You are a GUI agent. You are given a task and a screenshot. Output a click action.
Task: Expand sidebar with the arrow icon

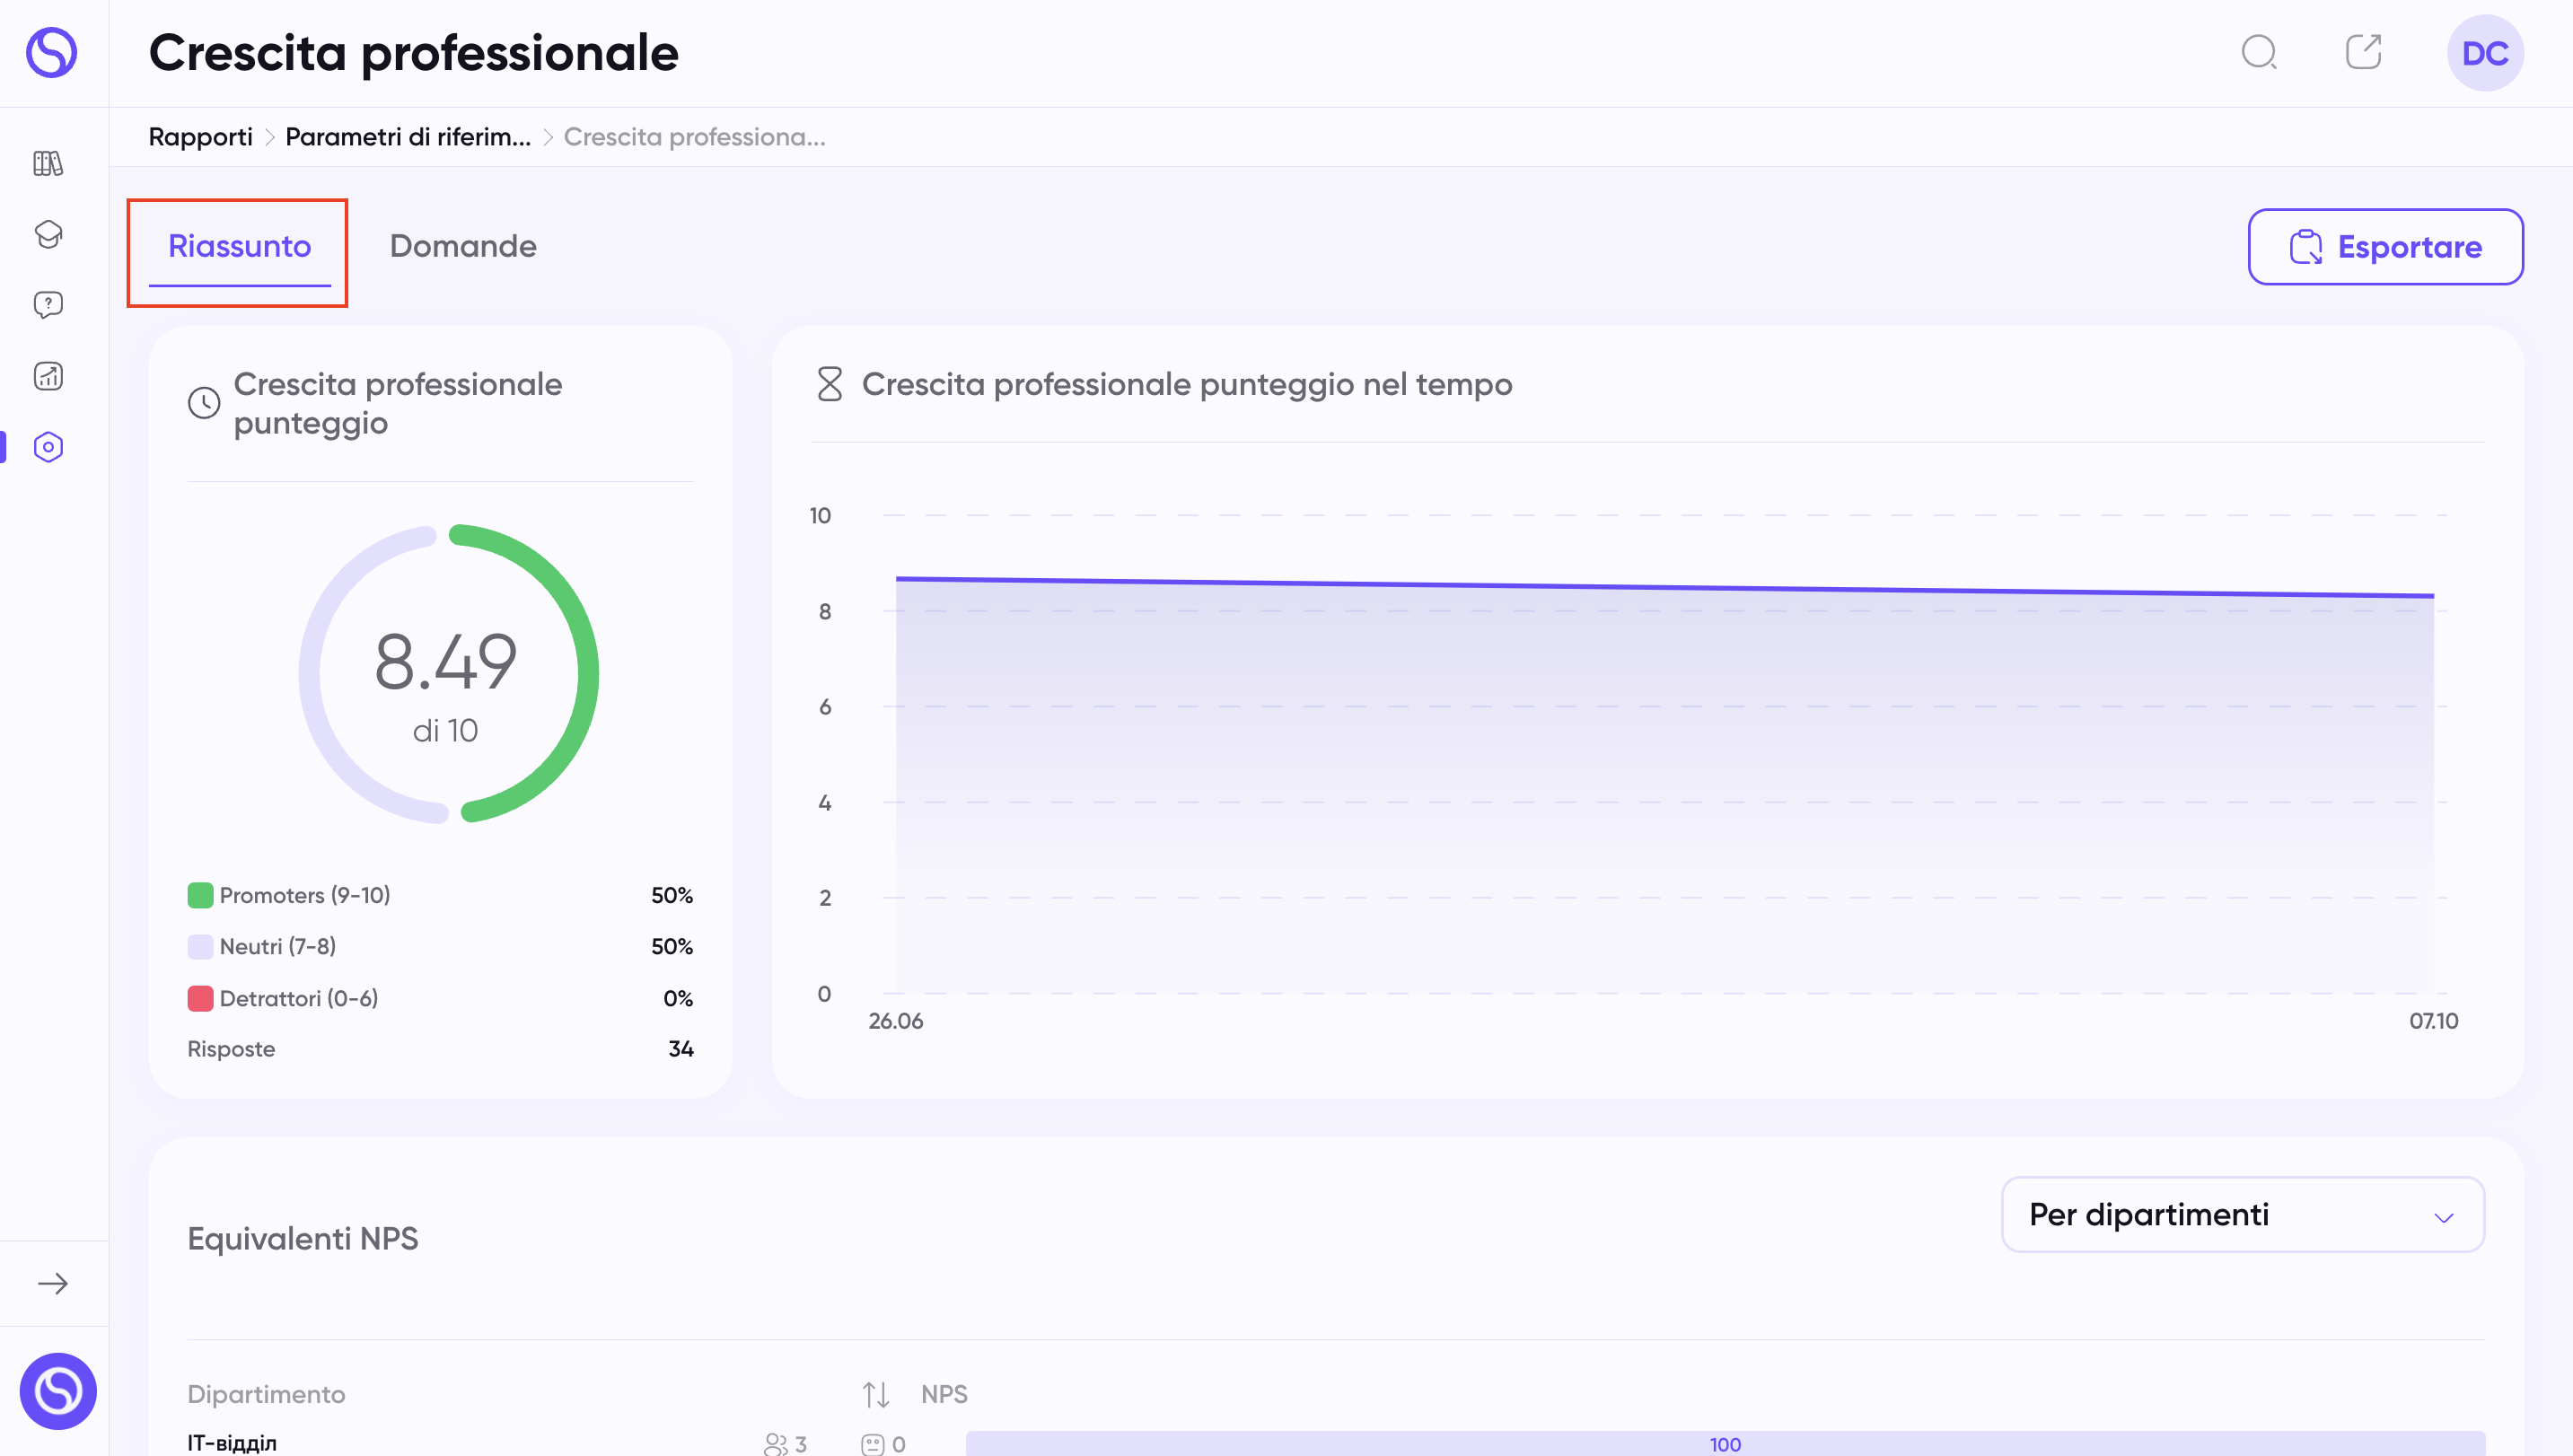(x=52, y=1283)
